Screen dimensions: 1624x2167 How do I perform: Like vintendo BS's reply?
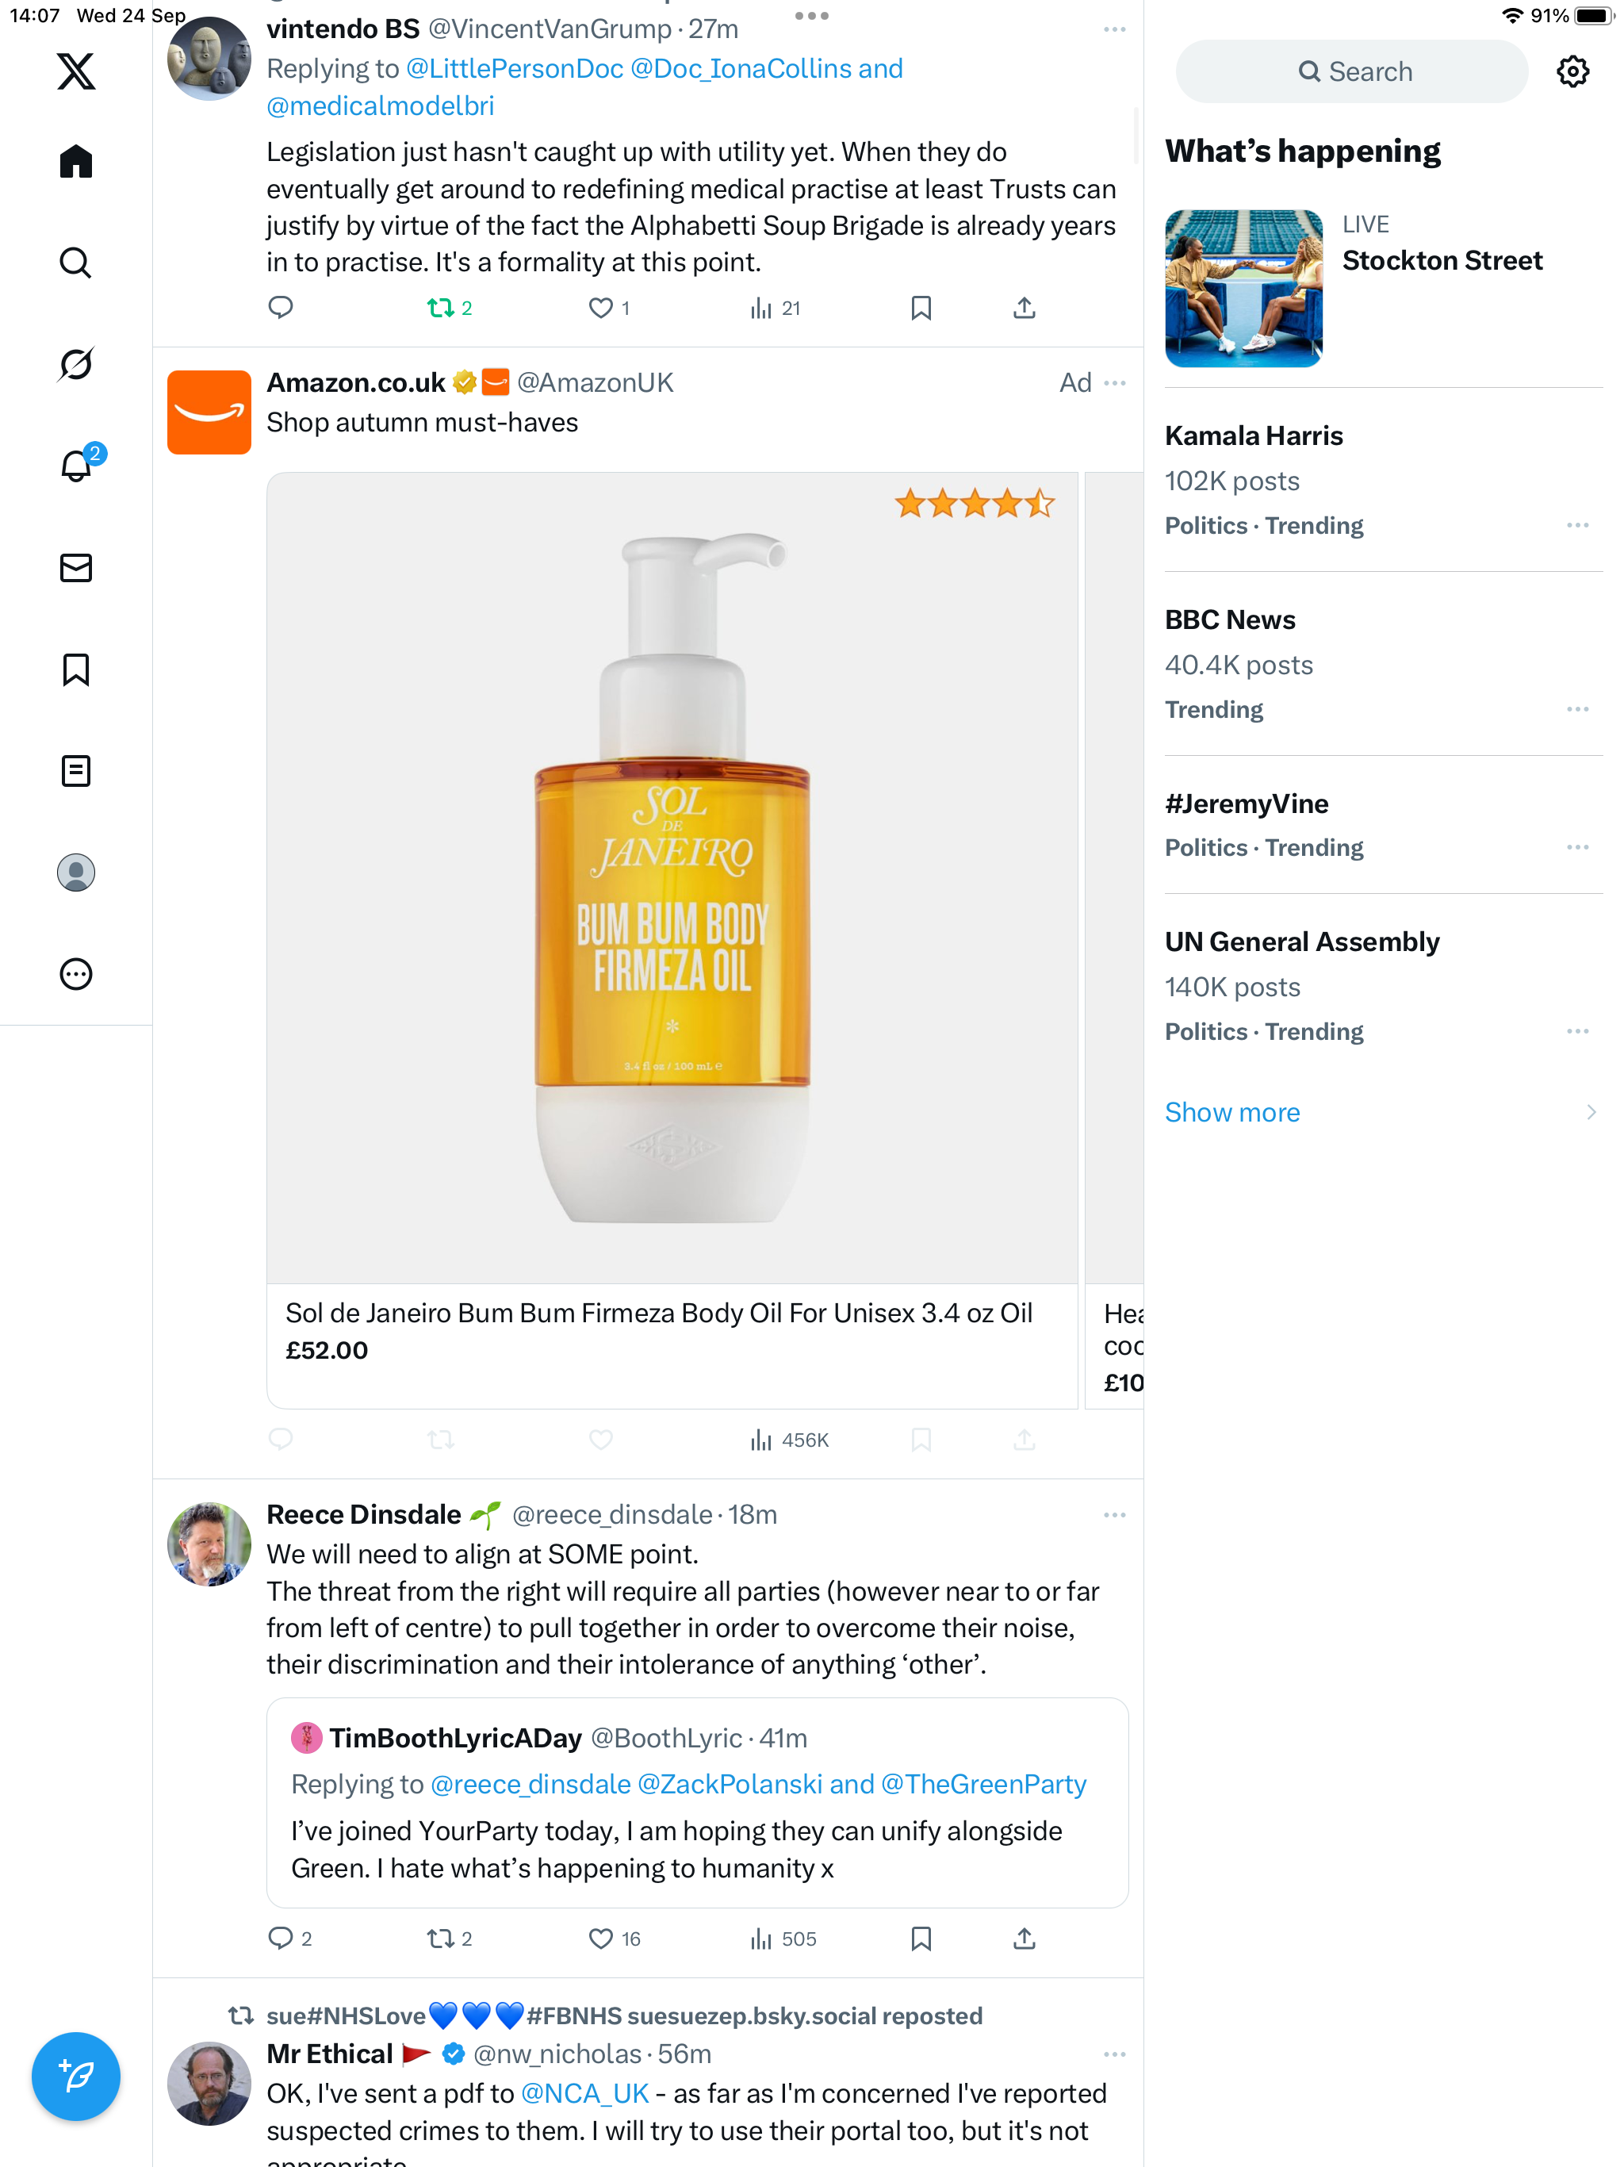point(600,309)
